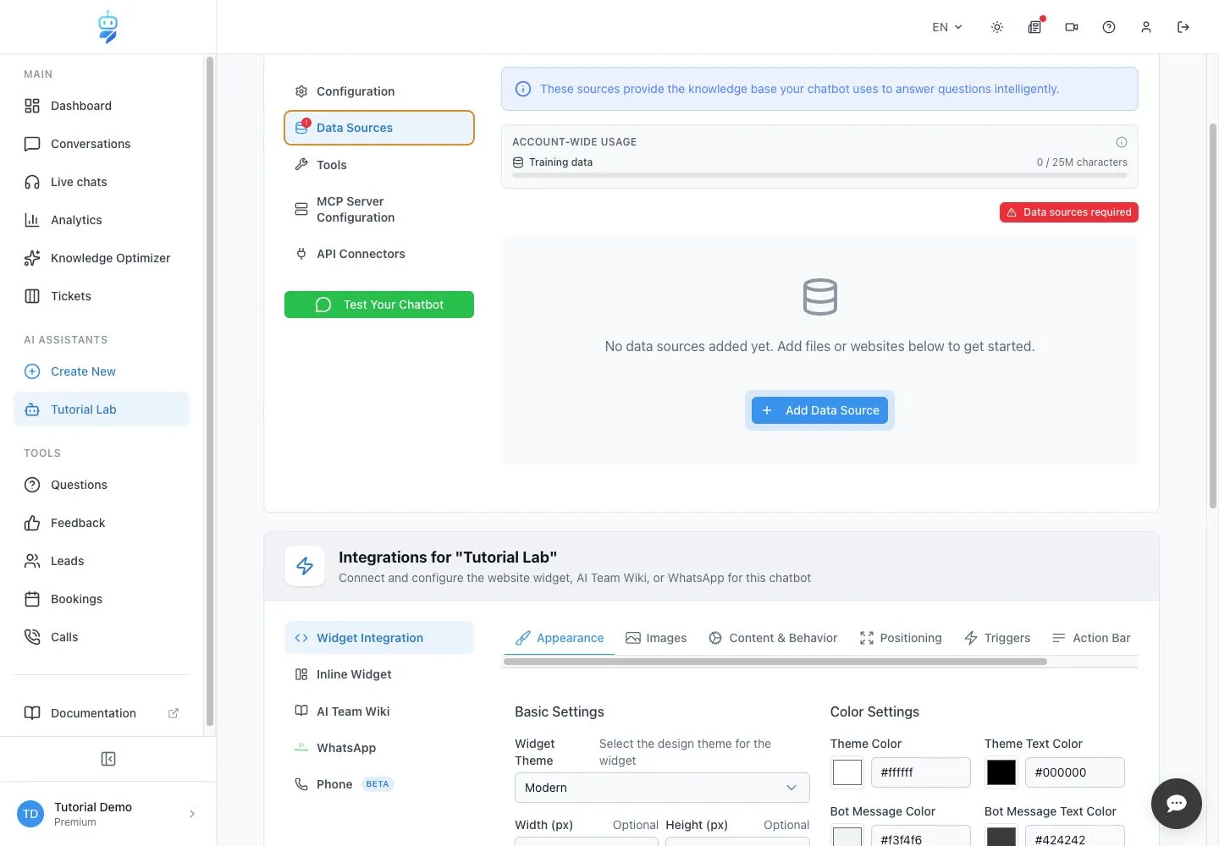
Task: Switch to the Triggers tab
Action: coord(997,638)
